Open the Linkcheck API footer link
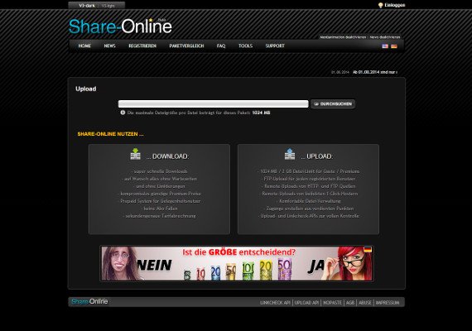The image size is (472, 331). click(275, 302)
